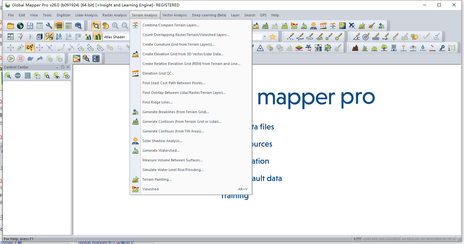The height and width of the screenshot is (244, 464).
Task: Click the green Play button icon
Action: click(11, 59)
